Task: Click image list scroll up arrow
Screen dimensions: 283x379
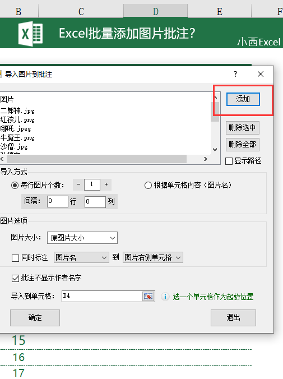Action: click(215, 98)
